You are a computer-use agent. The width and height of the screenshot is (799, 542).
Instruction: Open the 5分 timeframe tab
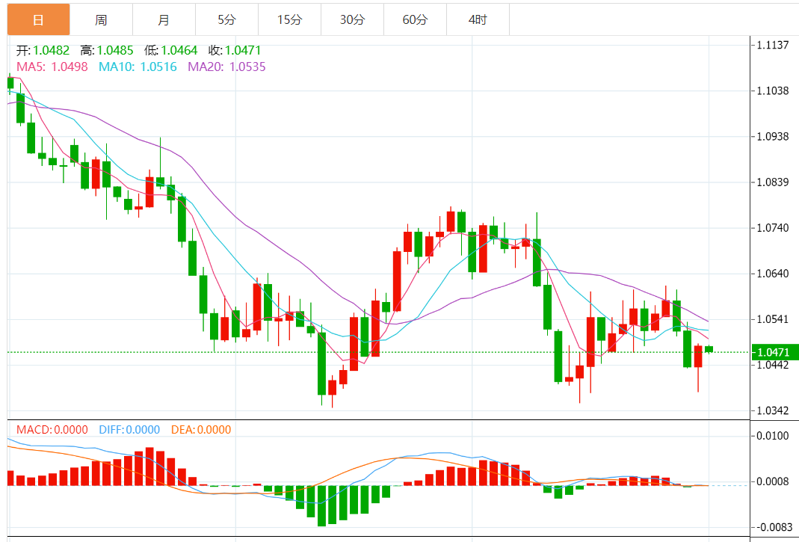226,20
